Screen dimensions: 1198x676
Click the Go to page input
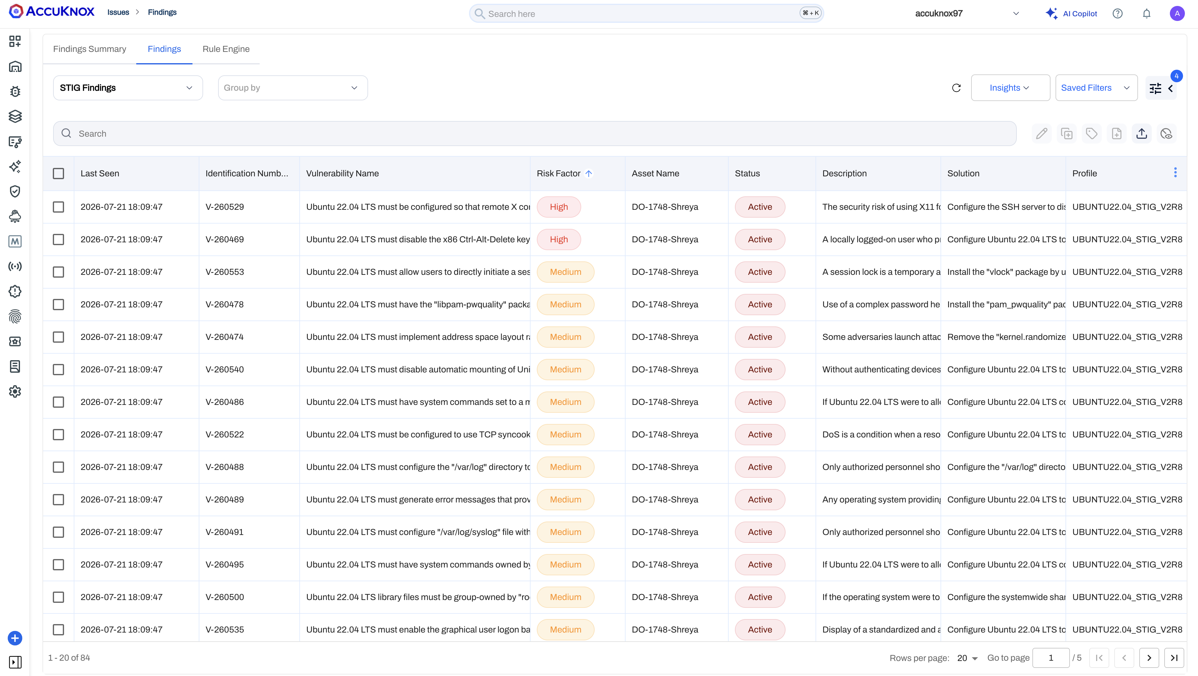[1051, 658]
